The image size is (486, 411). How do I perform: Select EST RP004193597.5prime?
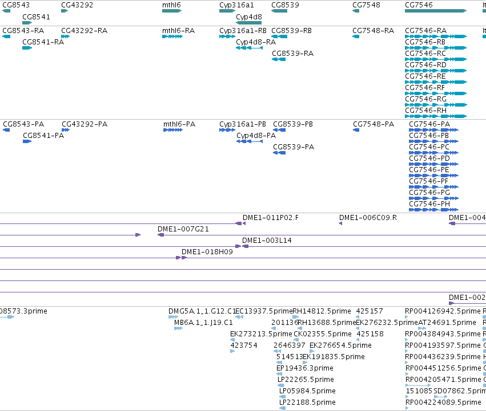443,345
